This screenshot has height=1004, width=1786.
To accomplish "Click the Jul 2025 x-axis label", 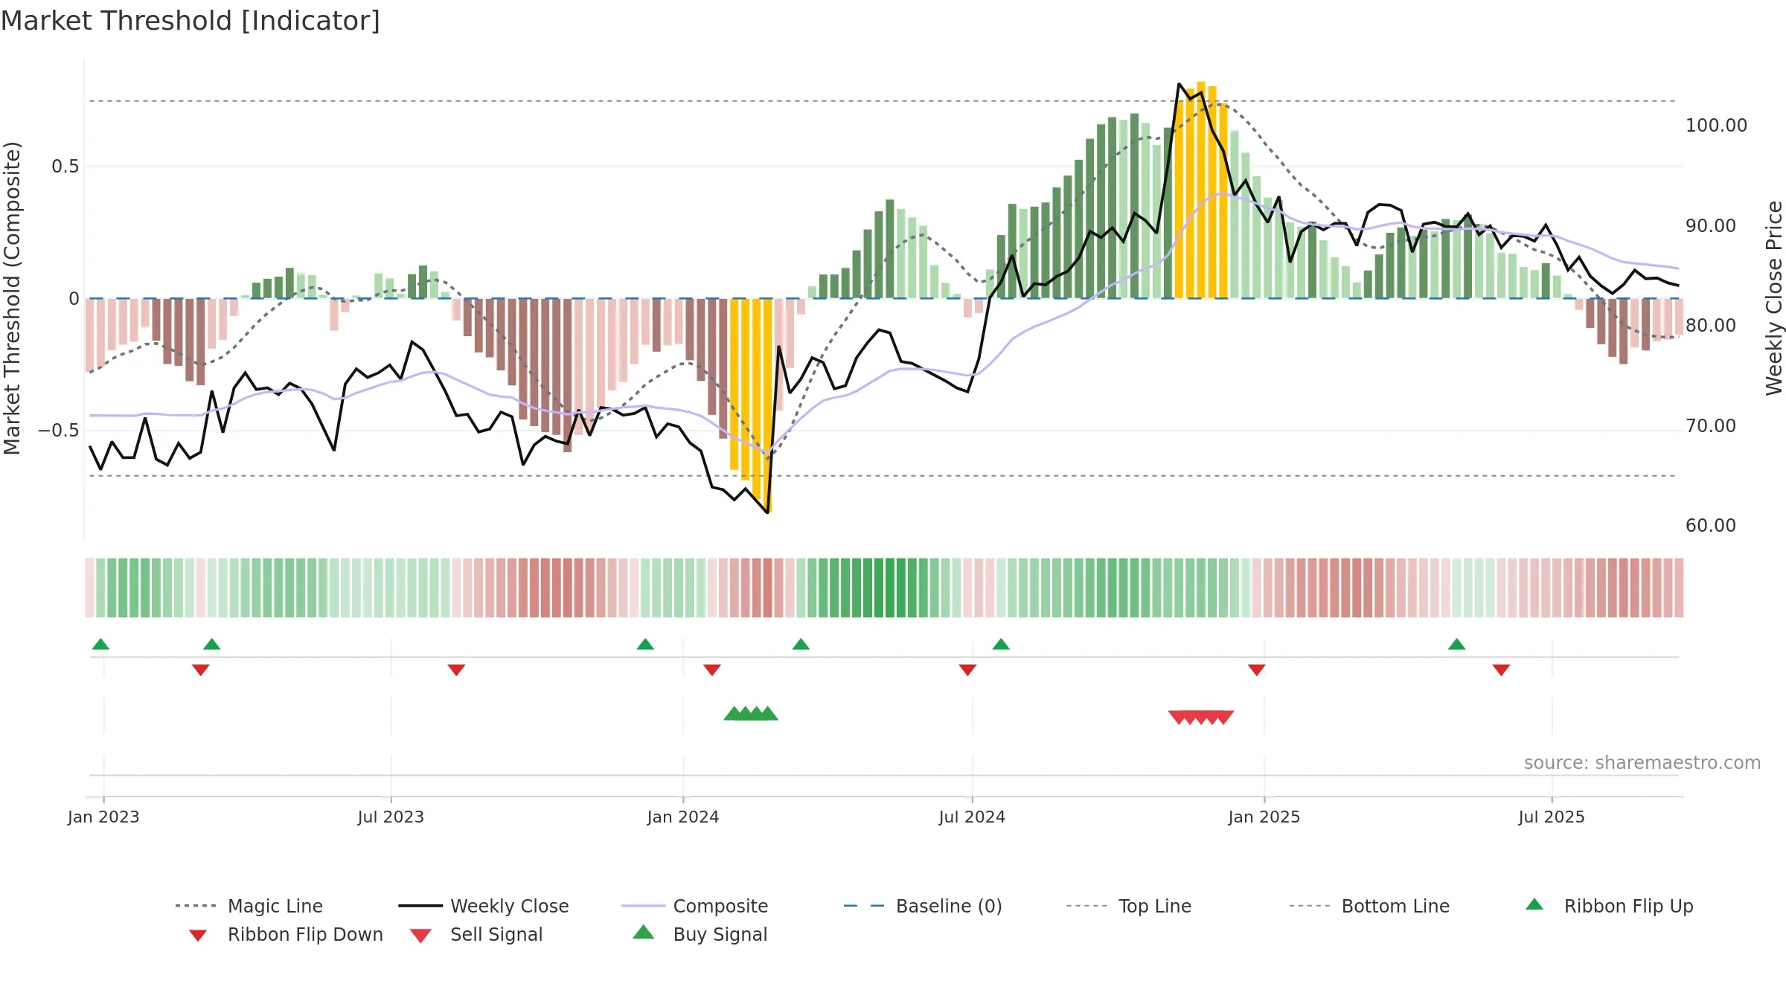I will (1552, 817).
